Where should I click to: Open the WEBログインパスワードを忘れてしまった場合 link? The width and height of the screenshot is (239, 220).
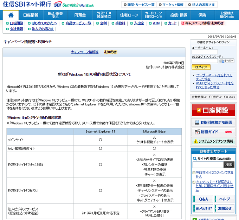[x=215, y=85]
